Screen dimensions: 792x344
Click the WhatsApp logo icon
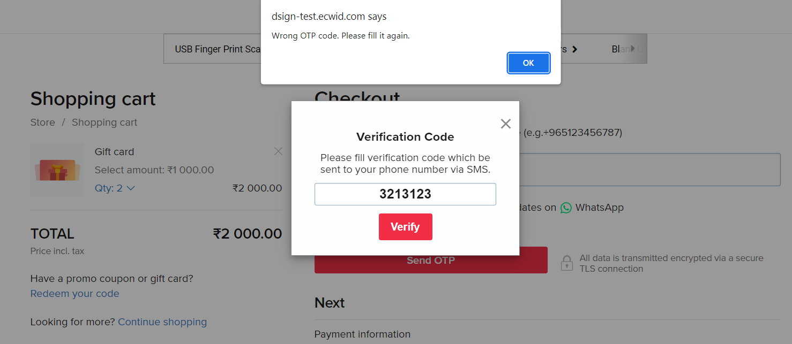(566, 208)
